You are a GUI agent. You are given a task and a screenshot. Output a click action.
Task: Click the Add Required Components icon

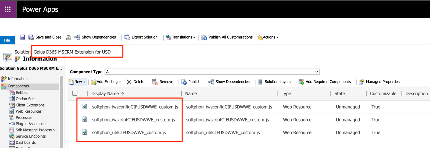click(301, 82)
